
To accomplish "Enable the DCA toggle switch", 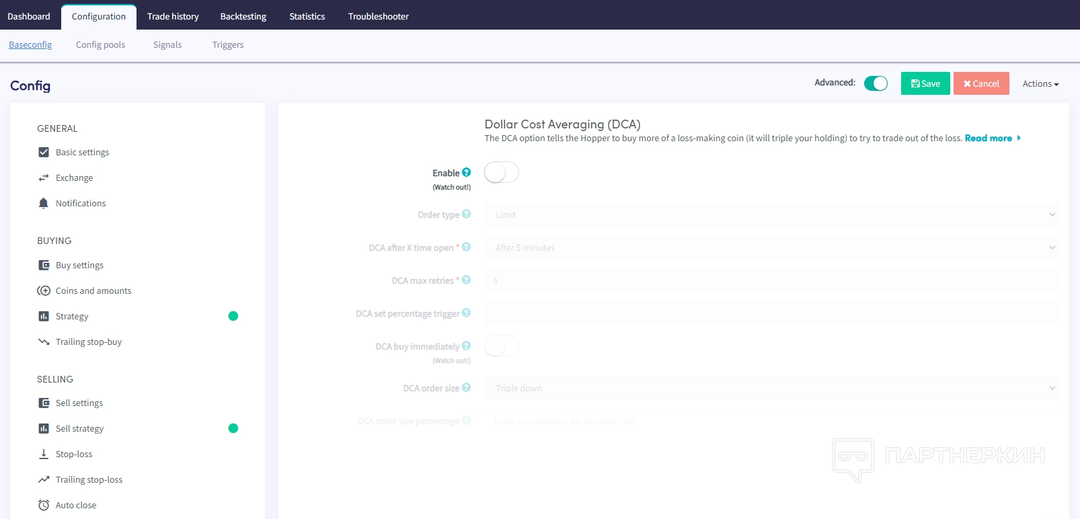I will coord(501,173).
